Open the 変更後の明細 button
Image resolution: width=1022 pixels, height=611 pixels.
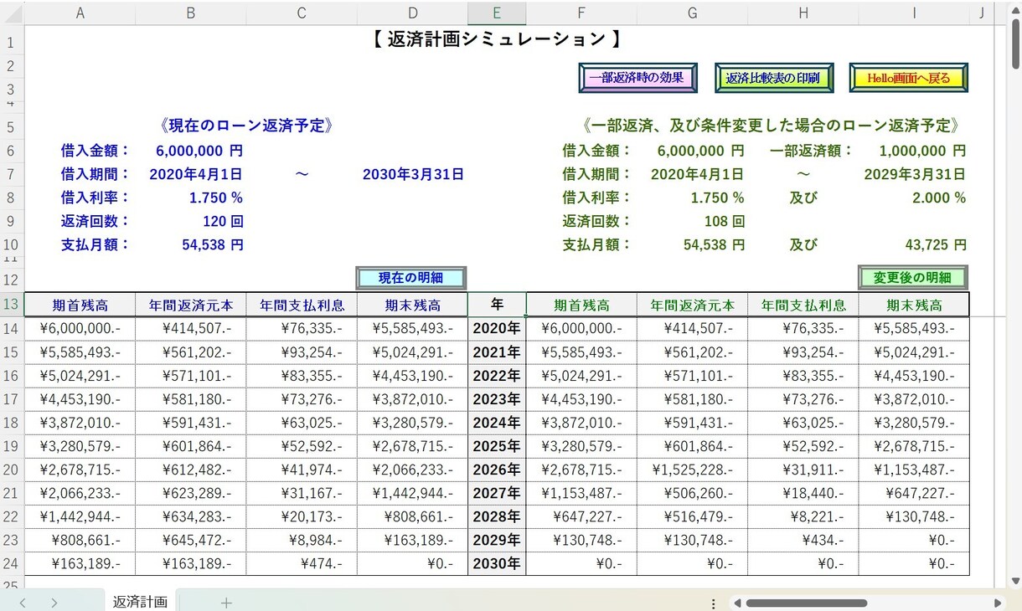point(912,278)
